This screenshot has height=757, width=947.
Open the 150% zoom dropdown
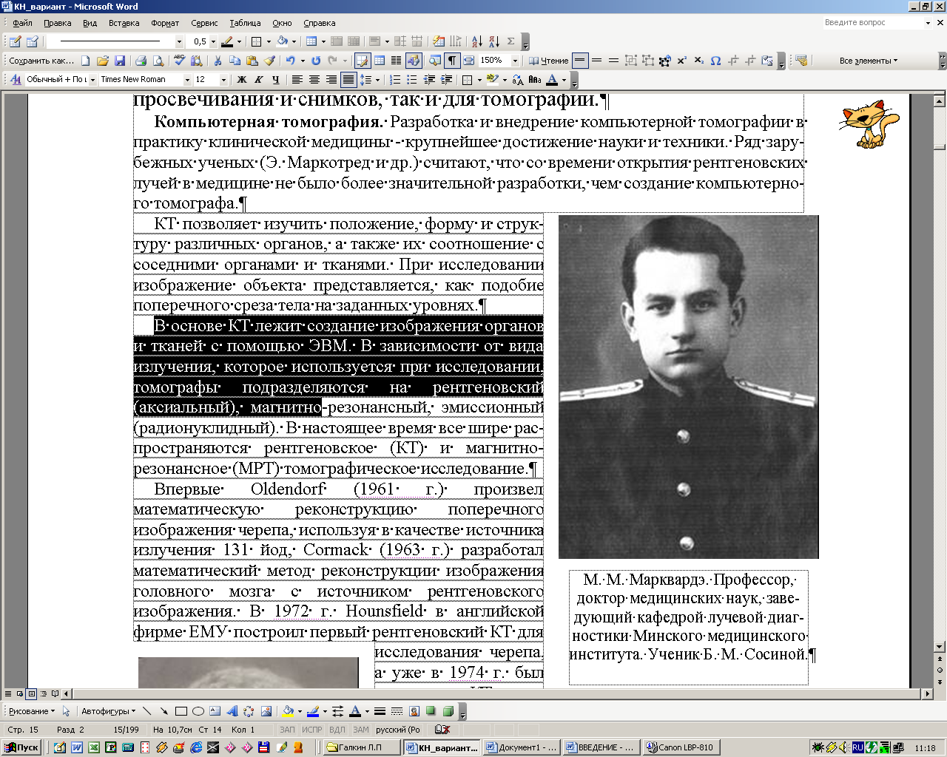(x=515, y=61)
